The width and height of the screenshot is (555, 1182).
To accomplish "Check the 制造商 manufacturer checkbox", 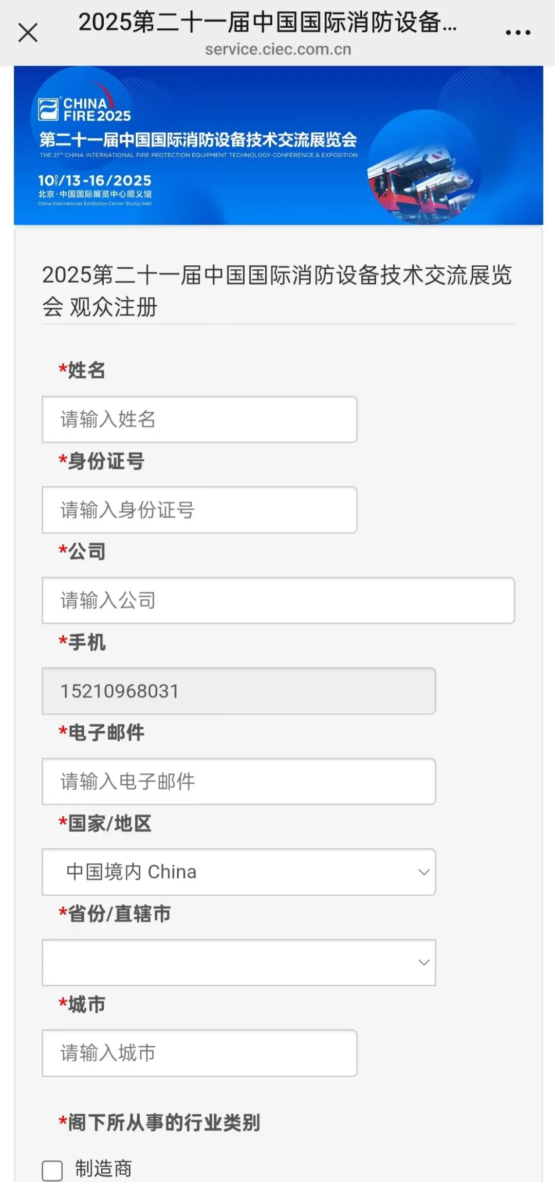I will tap(52, 1171).
